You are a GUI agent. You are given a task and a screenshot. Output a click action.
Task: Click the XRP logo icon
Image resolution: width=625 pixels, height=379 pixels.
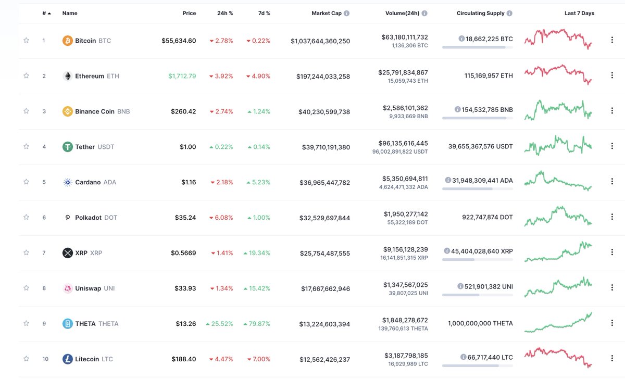click(68, 253)
